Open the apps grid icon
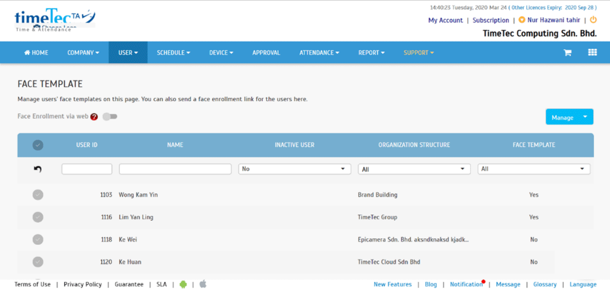Viewport: 610px width, 292px height. click(x=592, y=53)
